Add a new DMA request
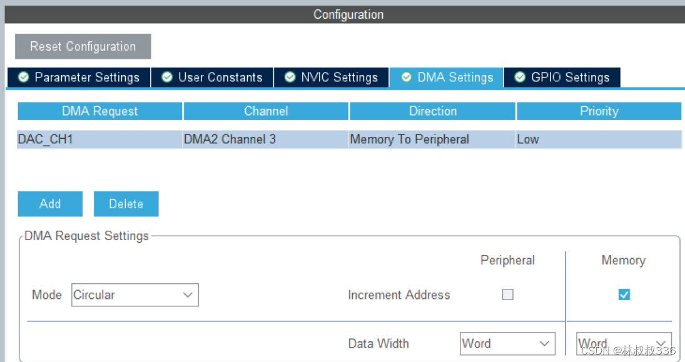The image size is (685, 362). click(x=50, y=204)
